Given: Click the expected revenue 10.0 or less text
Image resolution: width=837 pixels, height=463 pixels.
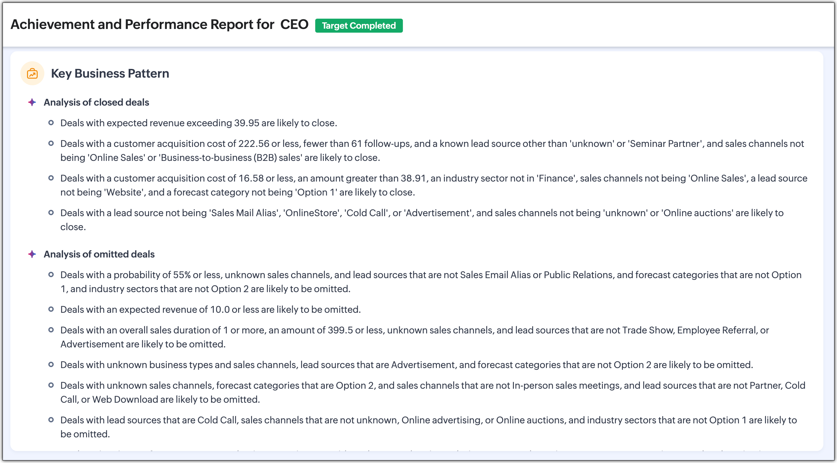Looking at the screenshot, I should tap(210, 309).
